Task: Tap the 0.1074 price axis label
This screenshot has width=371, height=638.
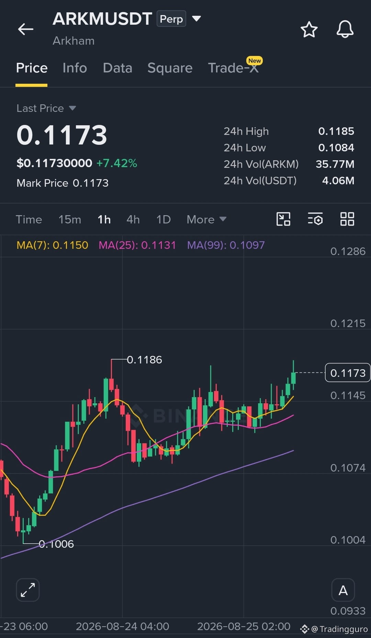Action: [x=348, y=468]
